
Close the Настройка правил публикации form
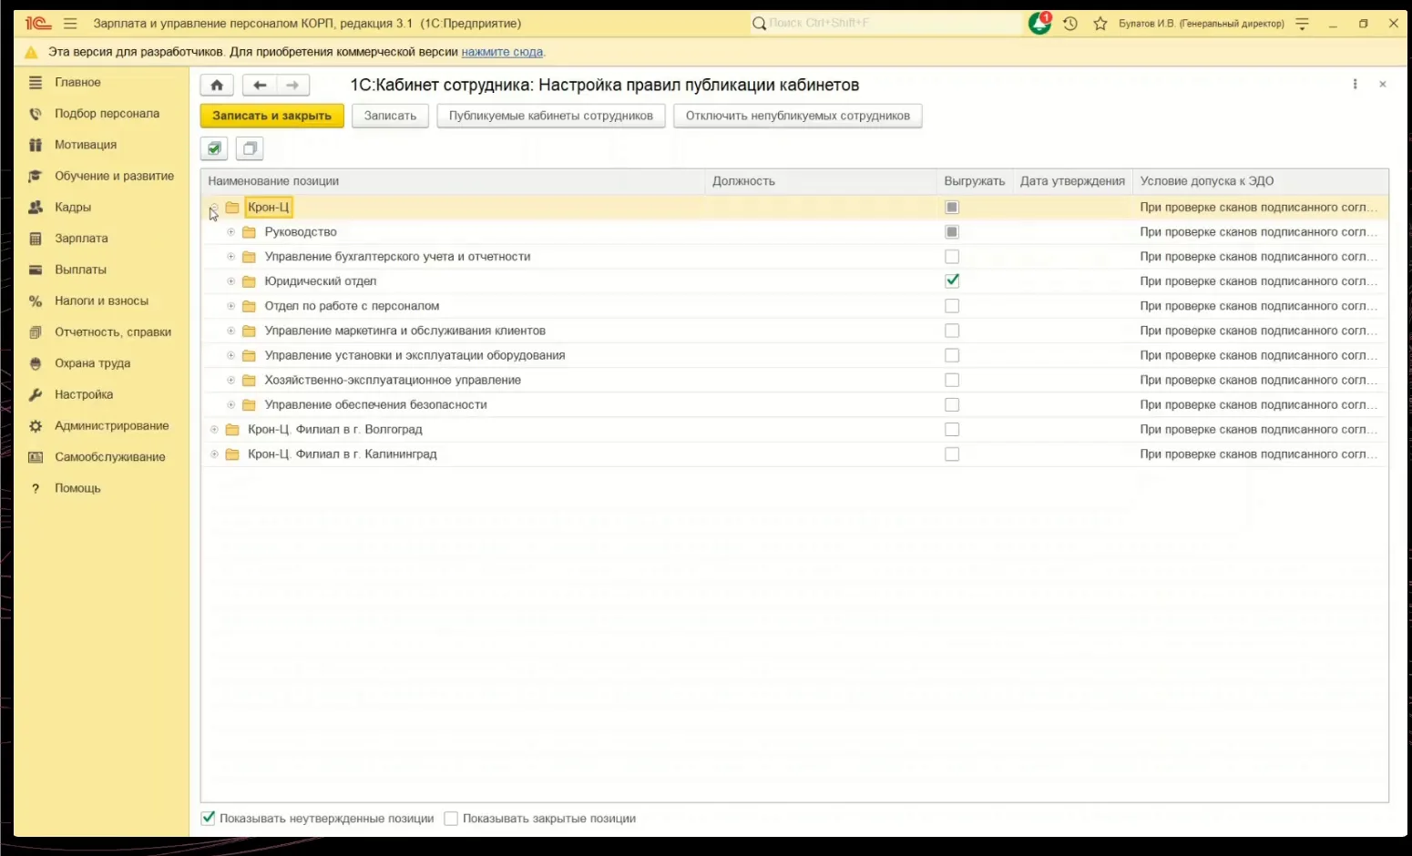coord(1383,85)
